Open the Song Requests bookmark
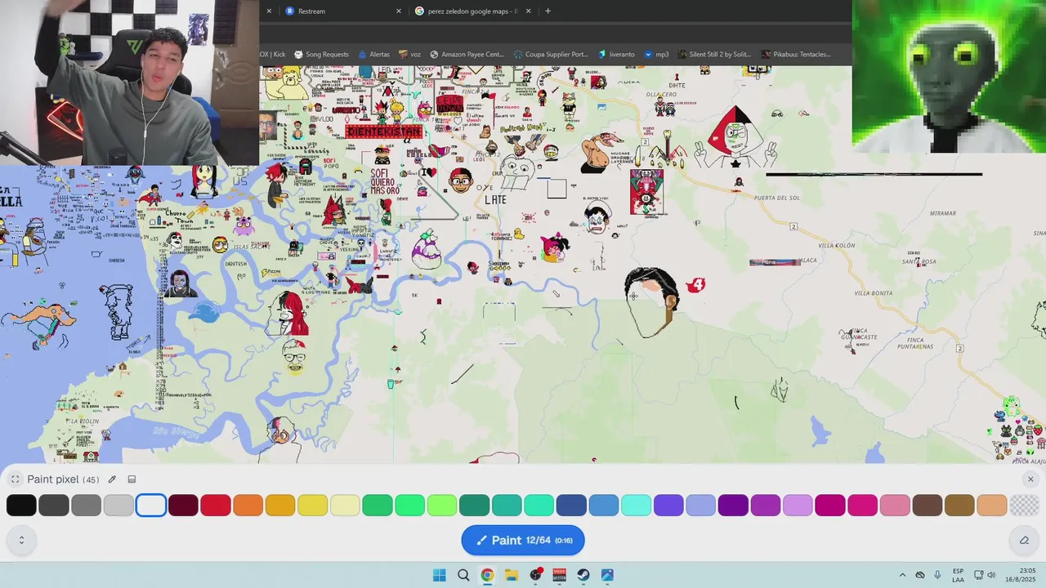 [x=321, y=55]
